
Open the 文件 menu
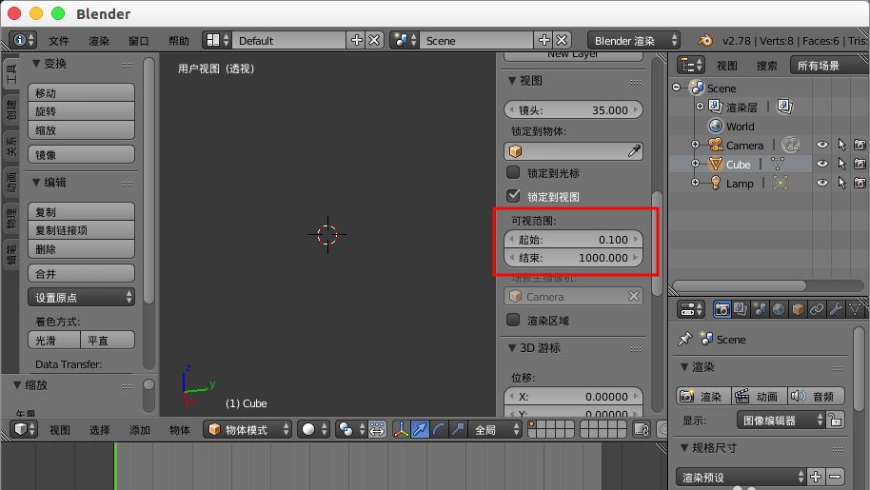pyautogui.click(x=59, y=41)
